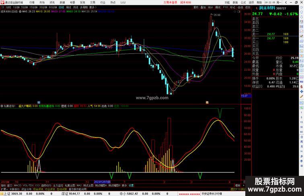Click the 画线 drawing button
Screen dimensions: 304x196
218,7
